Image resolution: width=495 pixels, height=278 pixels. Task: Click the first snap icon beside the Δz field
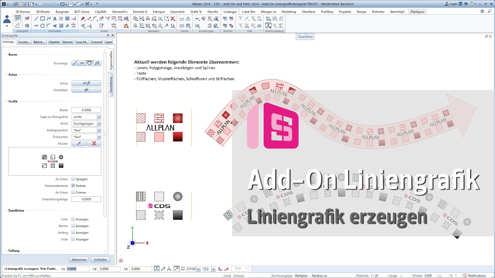point(157,269)
